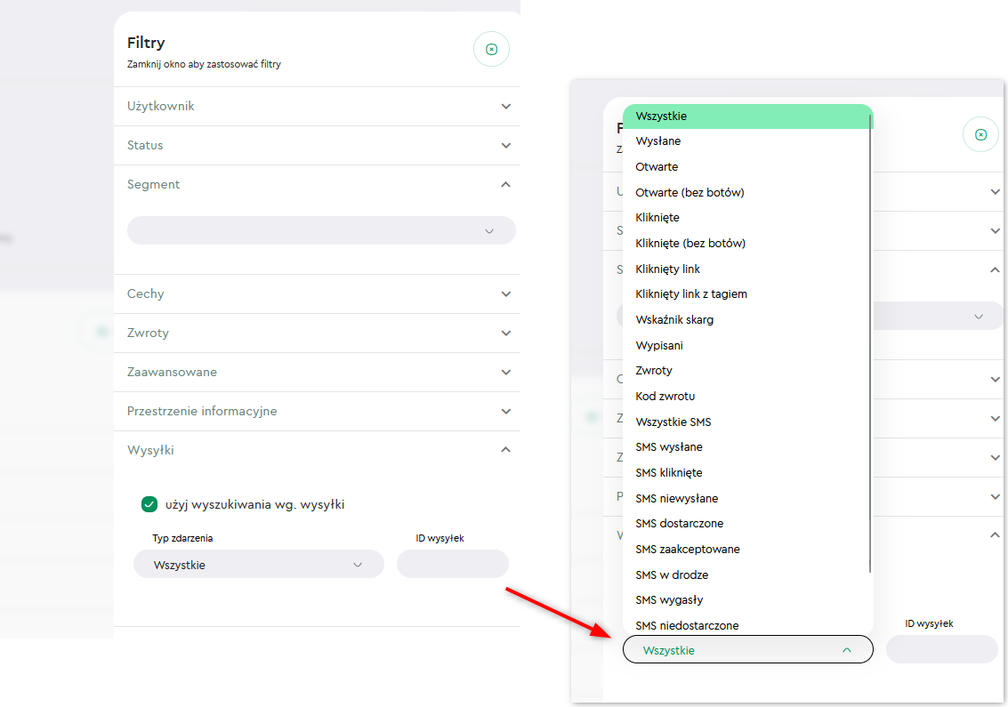The height and width of the screenshot is (707, 1008).
Task: Select the SMS dostarczone option
Action: pyautogui.click(x=746, y=524)
